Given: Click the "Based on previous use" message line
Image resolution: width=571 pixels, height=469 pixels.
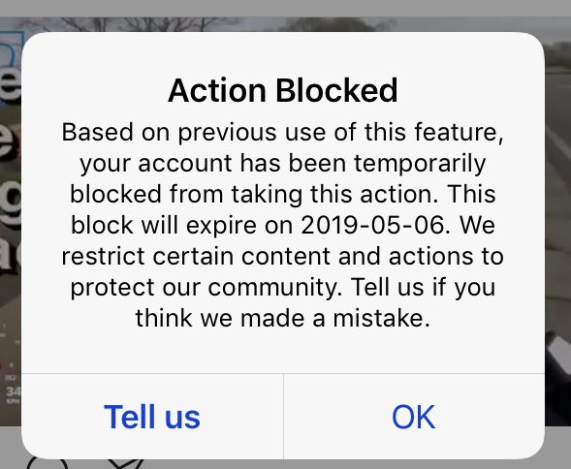Looking at the screenshot, I should [282, 132].
